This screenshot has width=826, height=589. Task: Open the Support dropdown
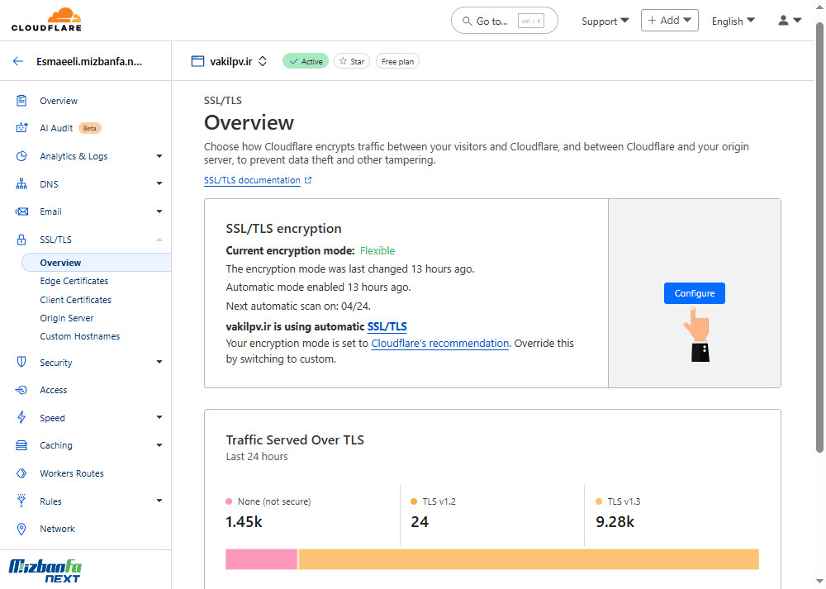(605, 21)
